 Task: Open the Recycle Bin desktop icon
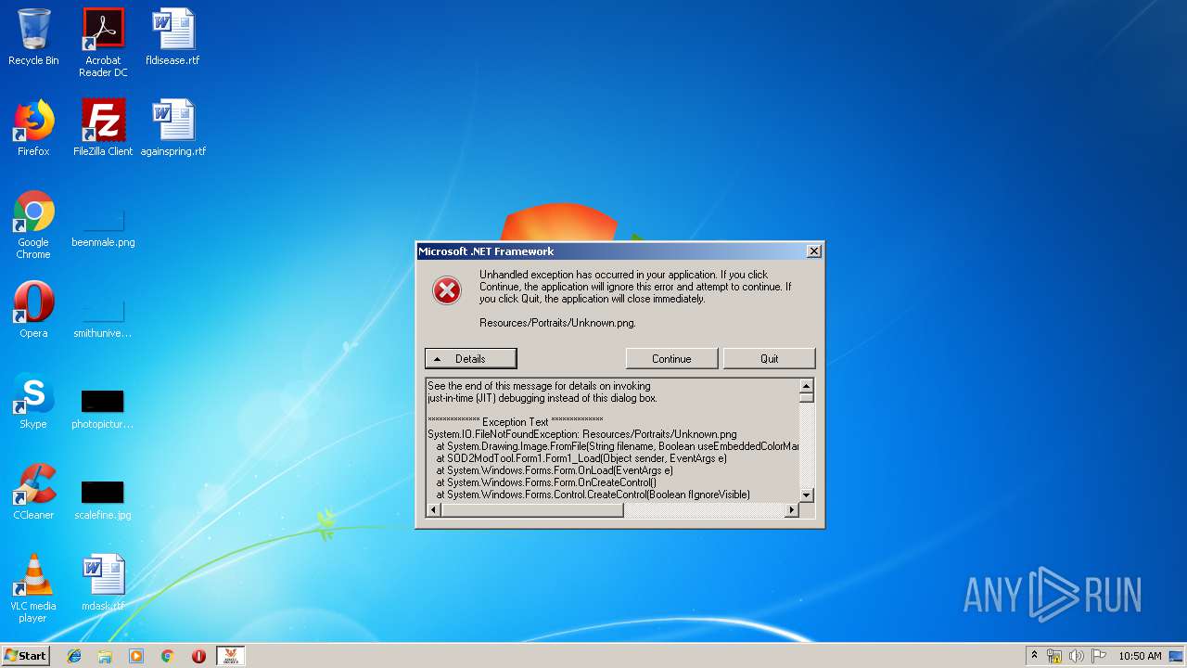(x=33, y=37)
